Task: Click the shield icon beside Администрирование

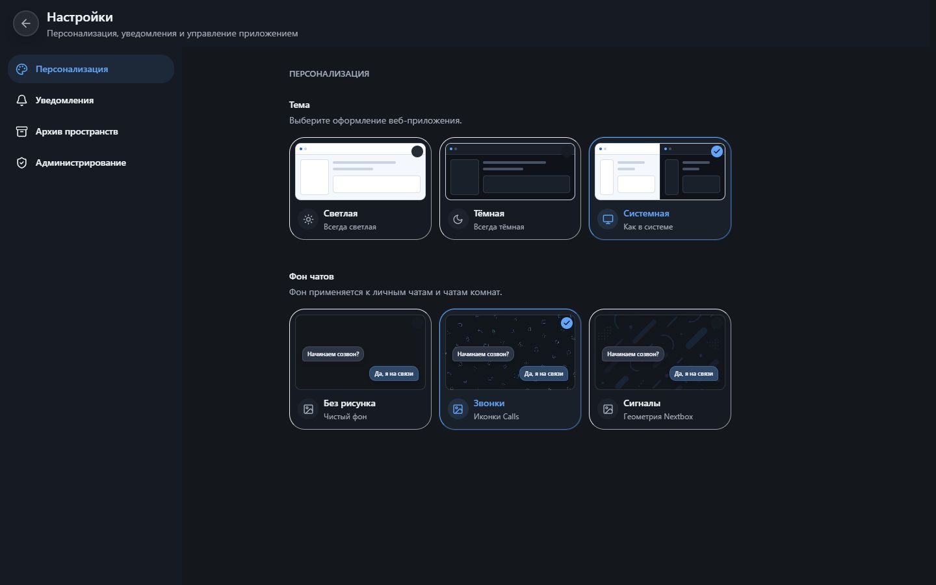Action: [21, 162]
